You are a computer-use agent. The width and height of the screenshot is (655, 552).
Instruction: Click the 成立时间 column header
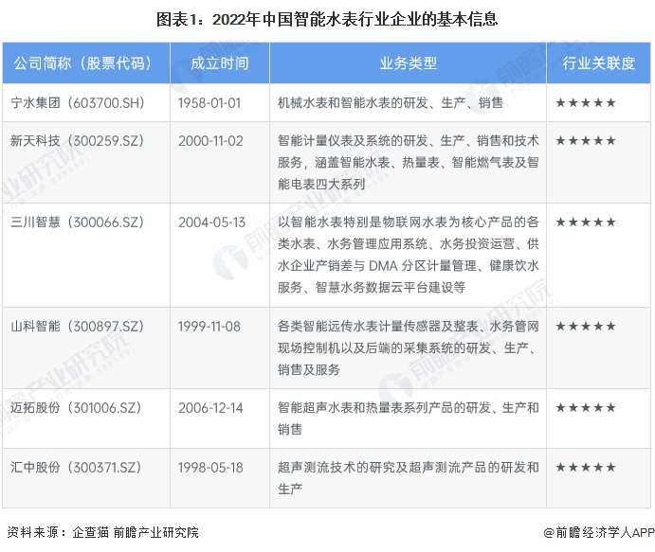pos(219,63)
